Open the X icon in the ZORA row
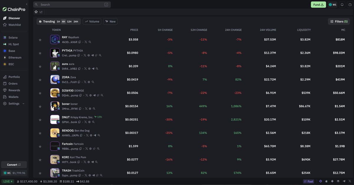 tap(85, 82)
